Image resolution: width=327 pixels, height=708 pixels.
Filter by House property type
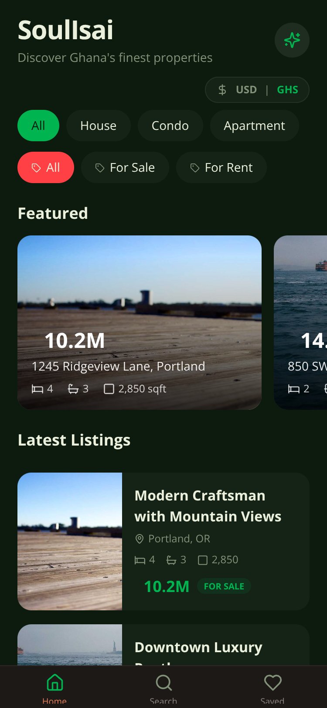(99, 126)
